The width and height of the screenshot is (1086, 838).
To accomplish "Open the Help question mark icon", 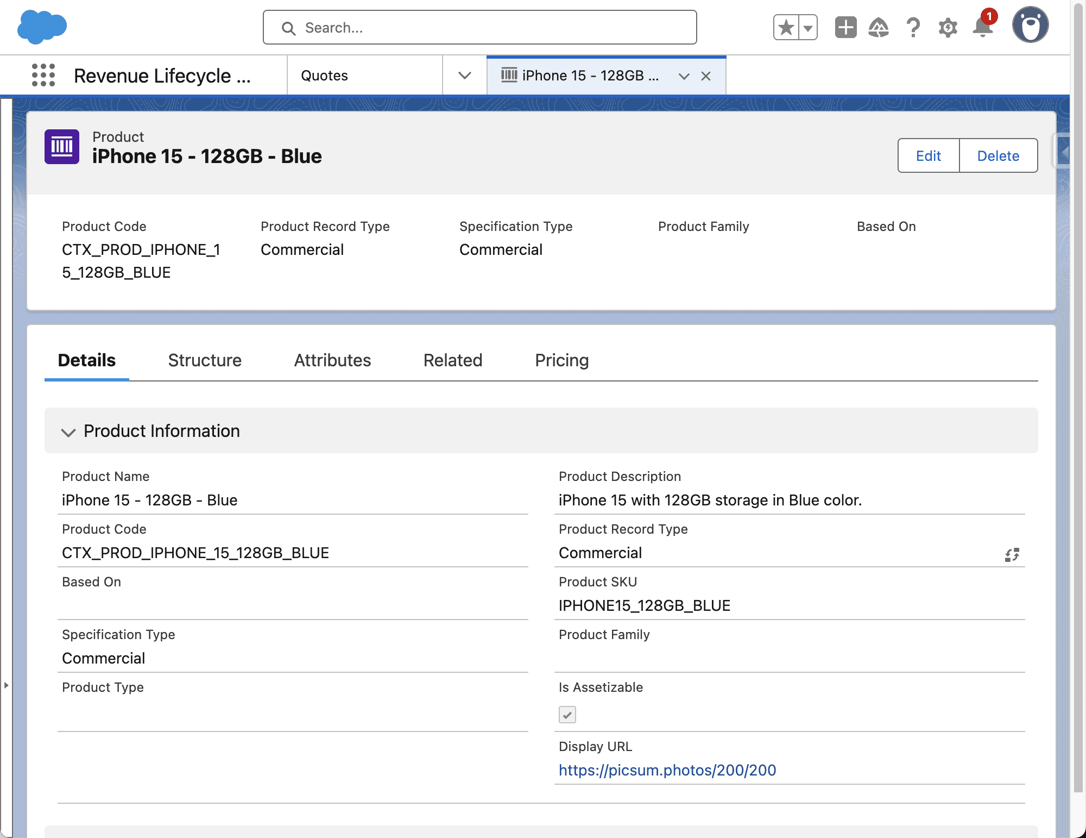I will [x=913, y=27].
